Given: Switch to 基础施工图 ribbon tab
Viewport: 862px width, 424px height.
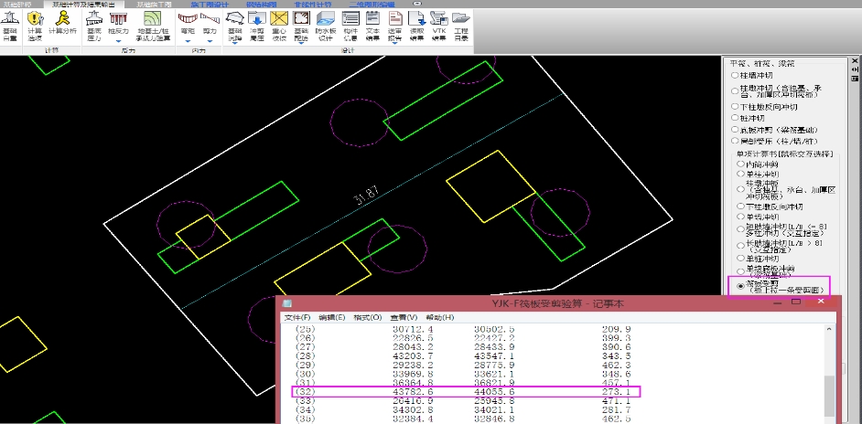Looking at the screenshot, I should 154,4.
